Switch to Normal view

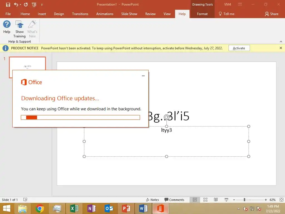coord(195,200)
